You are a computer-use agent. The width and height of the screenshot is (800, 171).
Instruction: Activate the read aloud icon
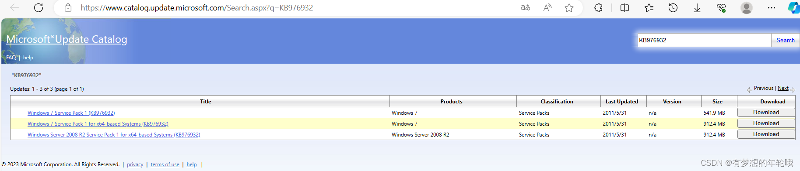547,8
